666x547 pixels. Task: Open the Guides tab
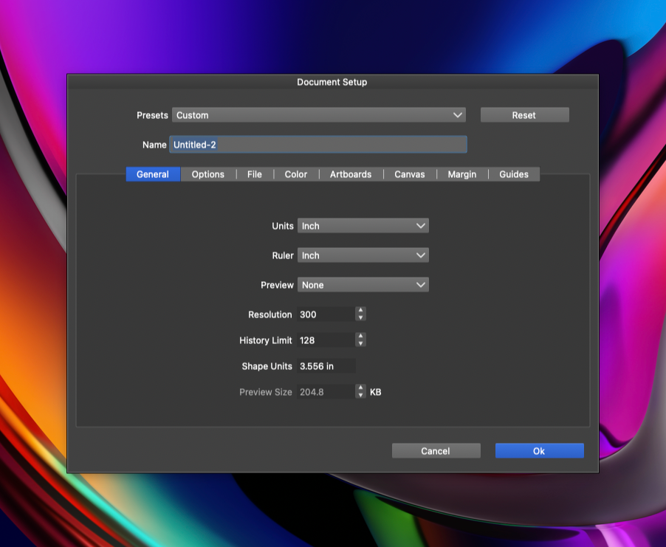pyautogui.click(x=513, y=174)
